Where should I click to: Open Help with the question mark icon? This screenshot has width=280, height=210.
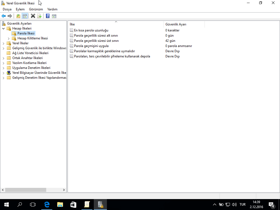coord(48,16)
